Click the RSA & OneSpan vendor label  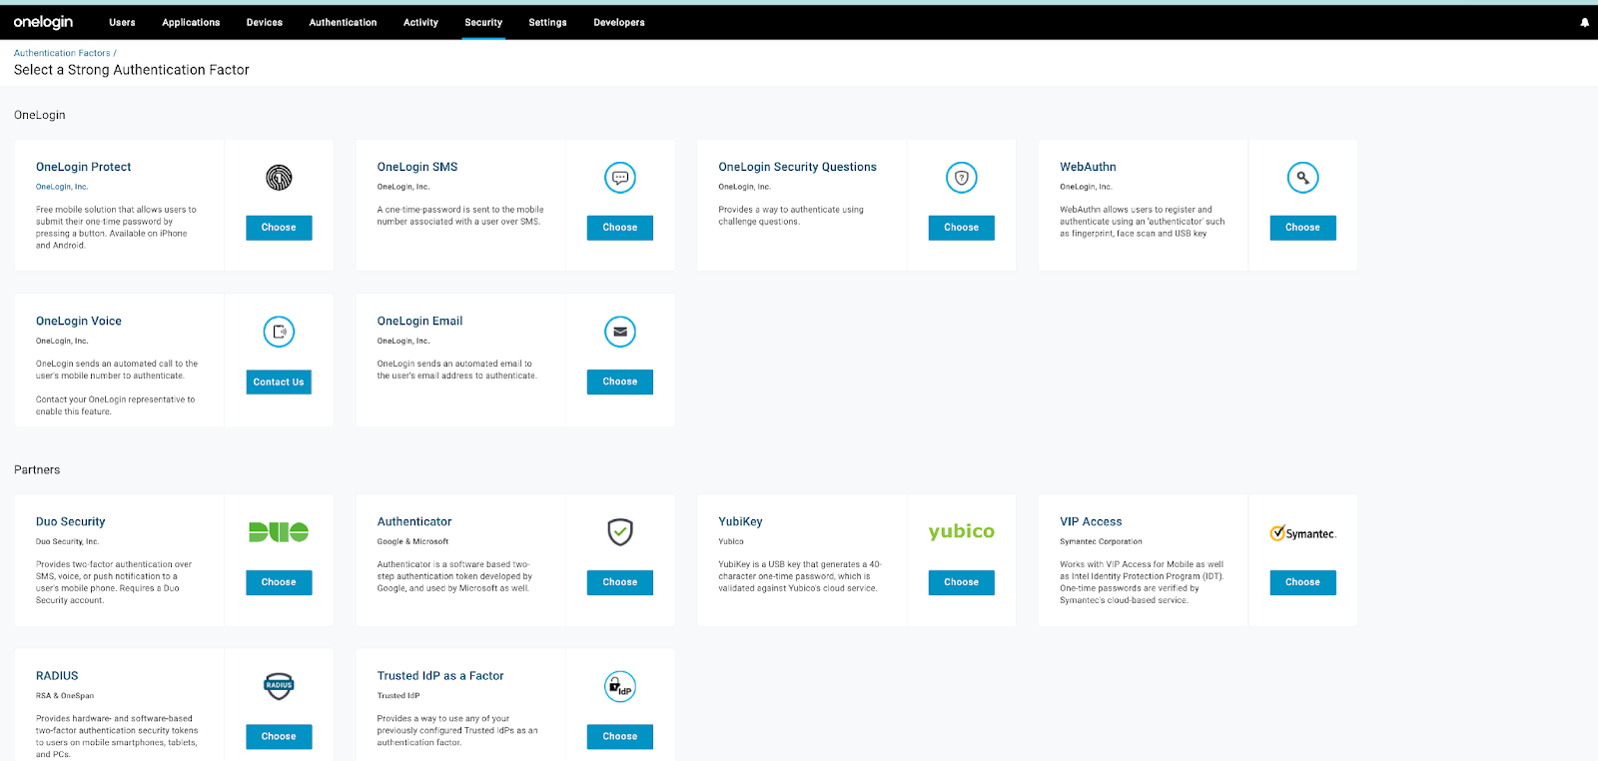(65, 696)
